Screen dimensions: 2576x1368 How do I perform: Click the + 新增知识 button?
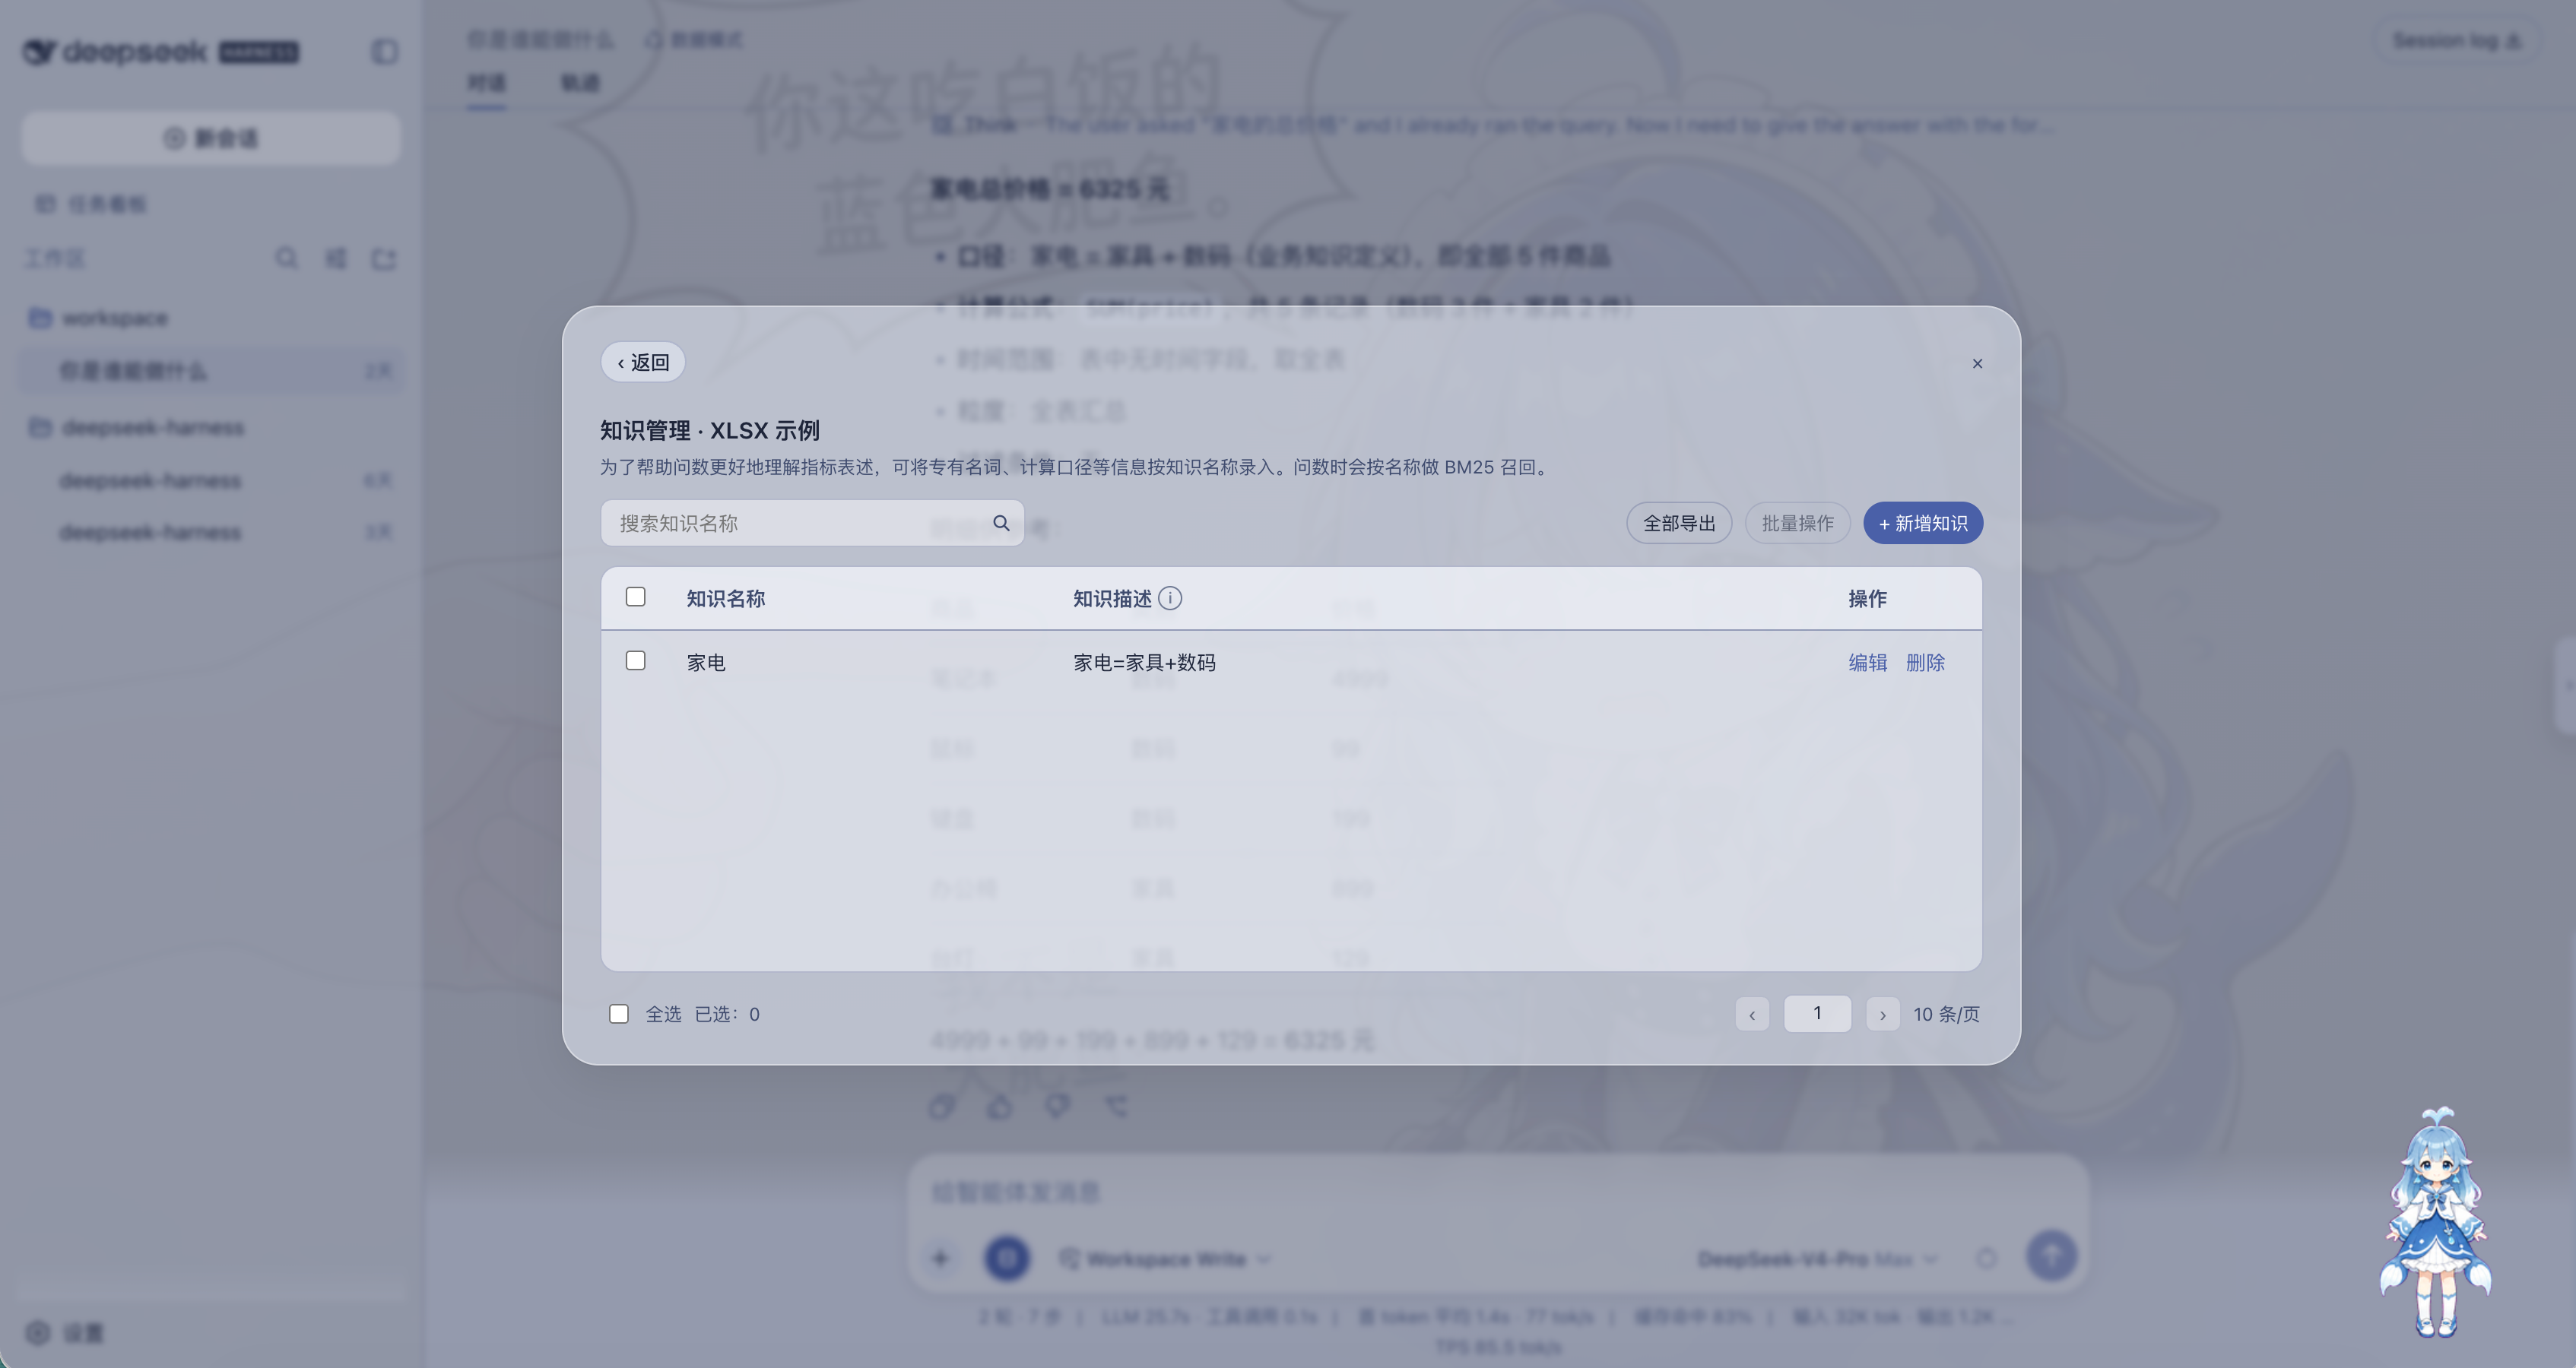click(x=1923, y=523)
